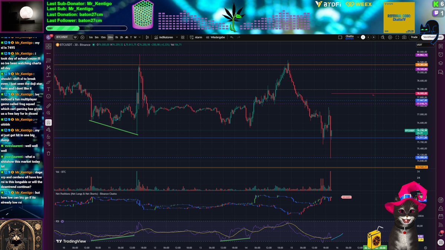Switch to the 1m timeframe
445x250 pixels.
pos(91,37)
